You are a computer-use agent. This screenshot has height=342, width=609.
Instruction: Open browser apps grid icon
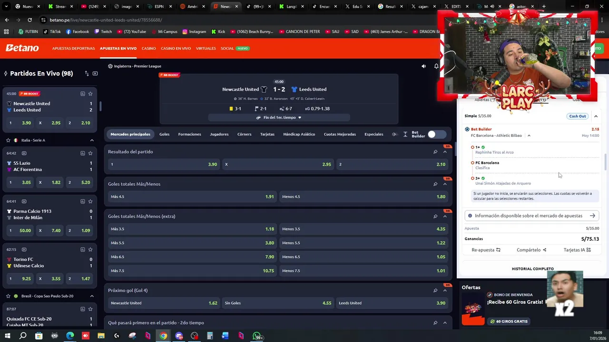pos(6,31)
